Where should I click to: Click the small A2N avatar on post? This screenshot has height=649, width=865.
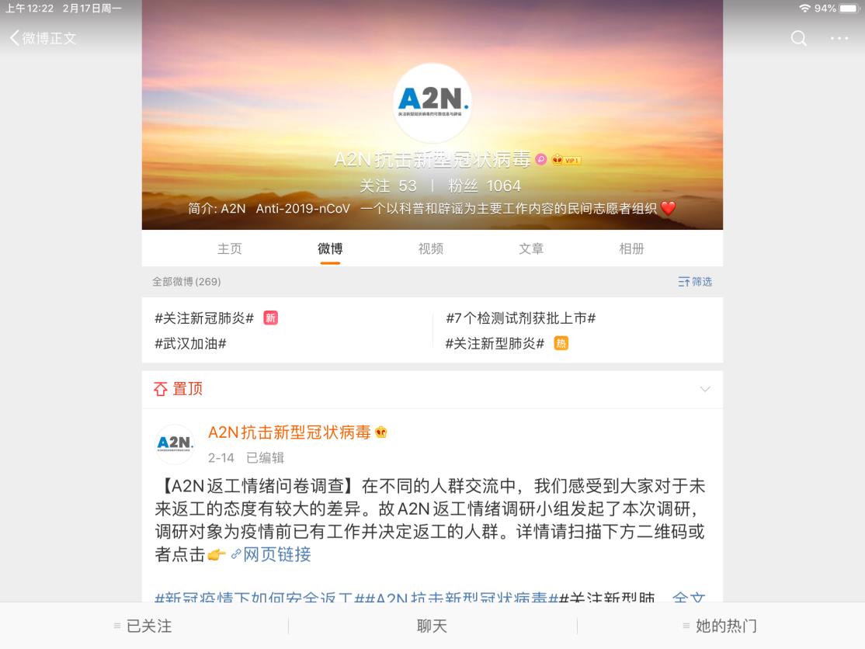tap(175, 444)
